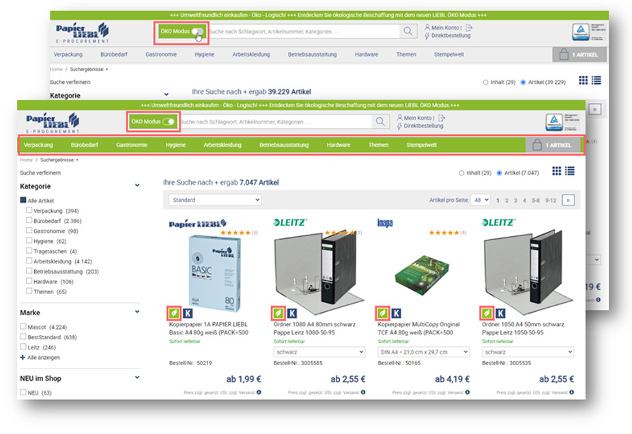
Task: Open DIN A4 size dropdown for MultiCopy
Action: [x=424, y=352]
